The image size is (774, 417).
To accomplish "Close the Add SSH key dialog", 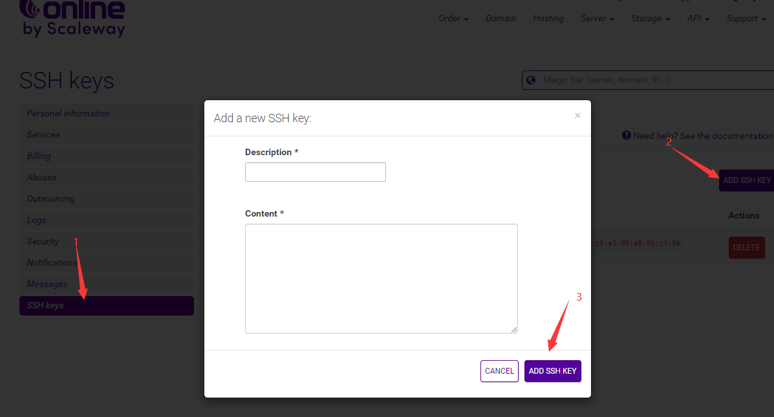I will pyautogui.click(x=577, y=116).
